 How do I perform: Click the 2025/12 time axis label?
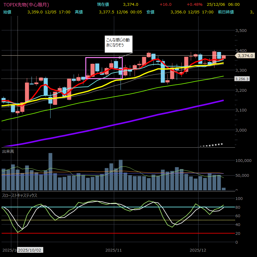coord(198,250)
